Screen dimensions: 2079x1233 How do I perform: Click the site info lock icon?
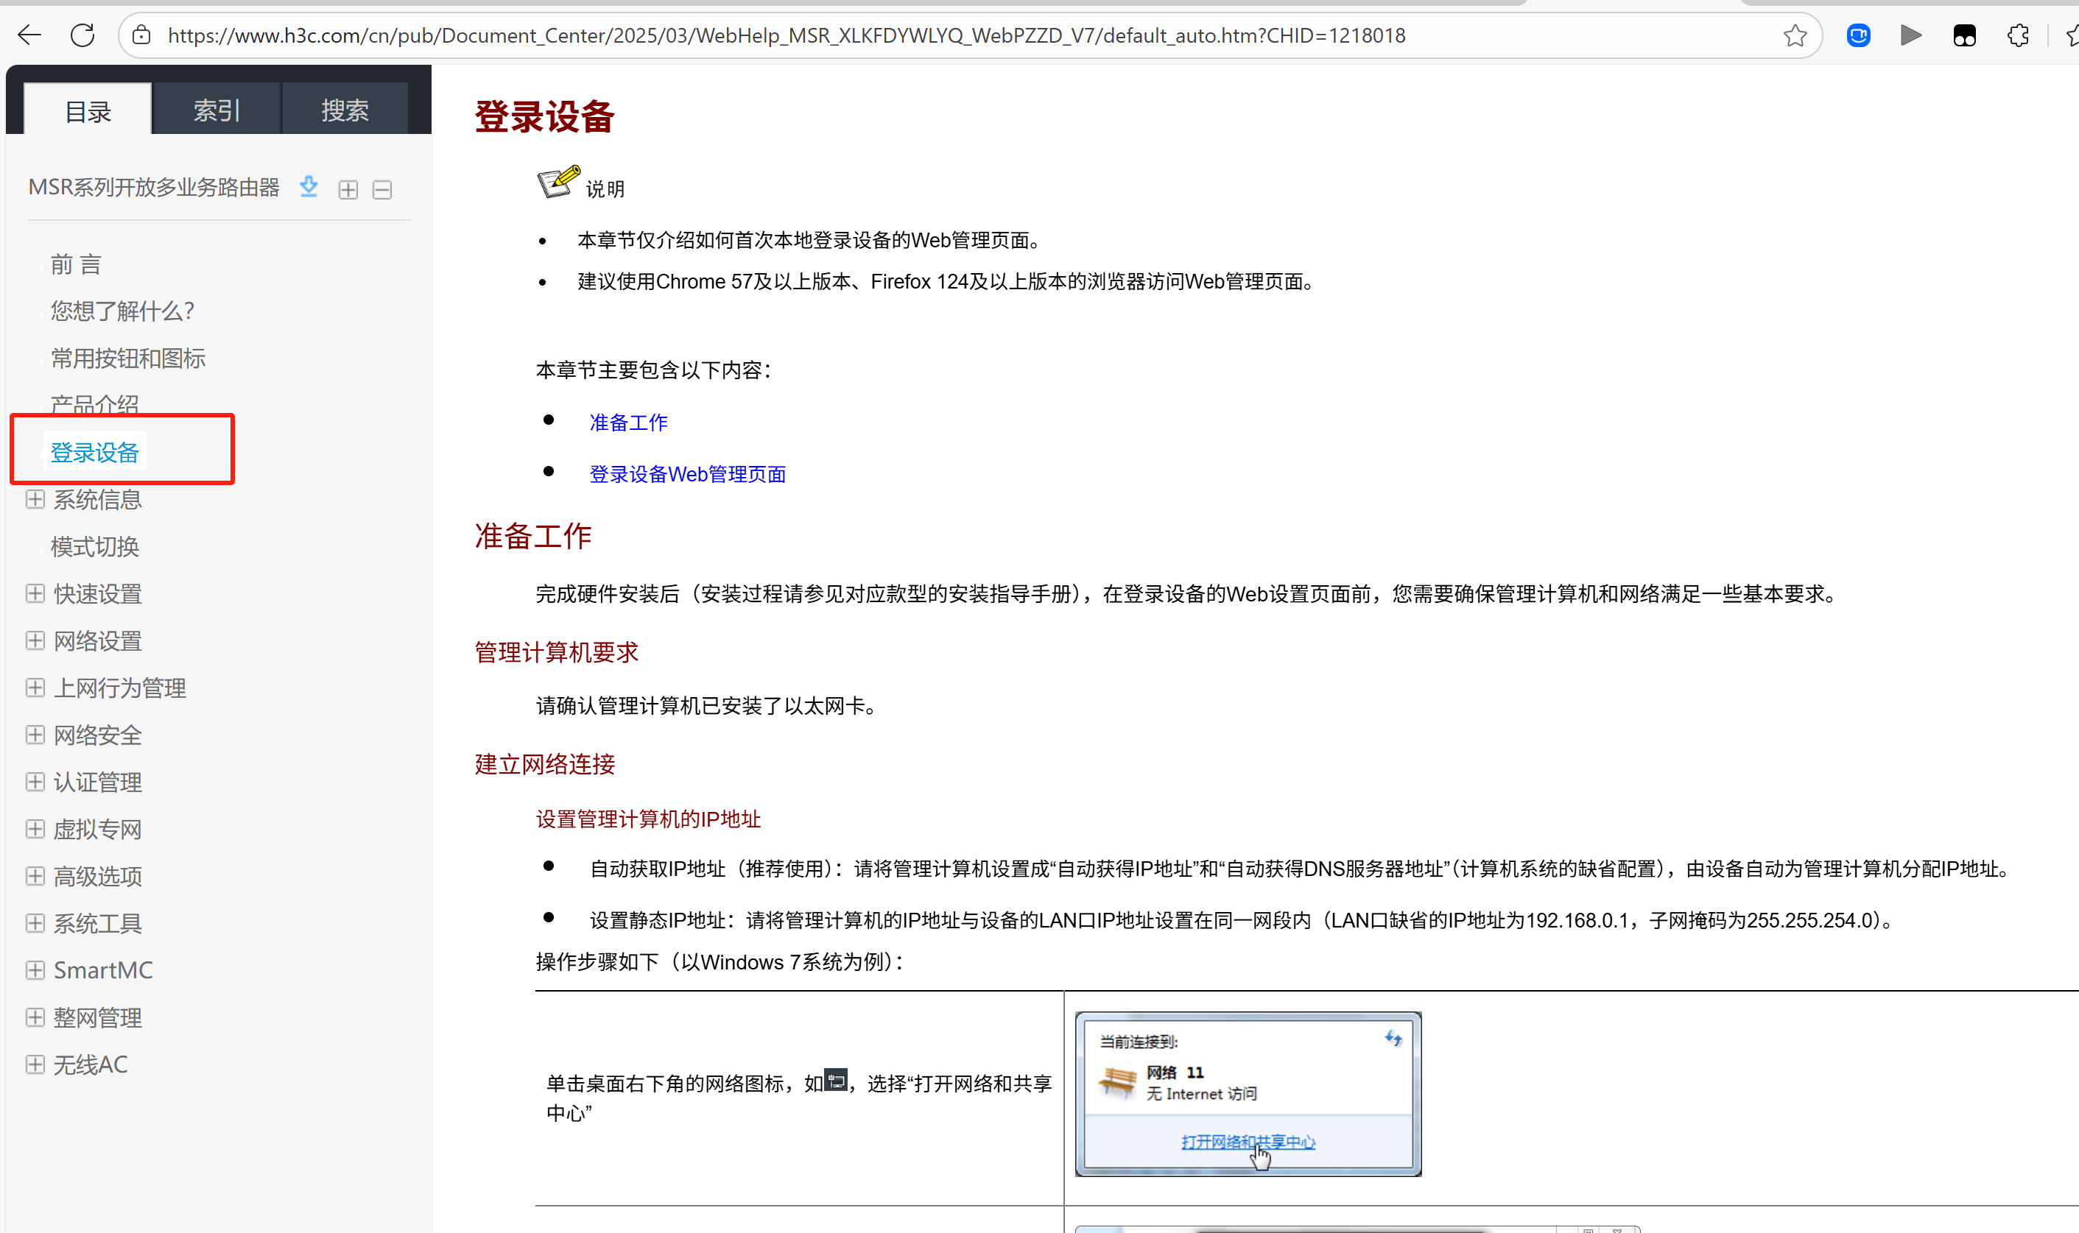point(142,35)
